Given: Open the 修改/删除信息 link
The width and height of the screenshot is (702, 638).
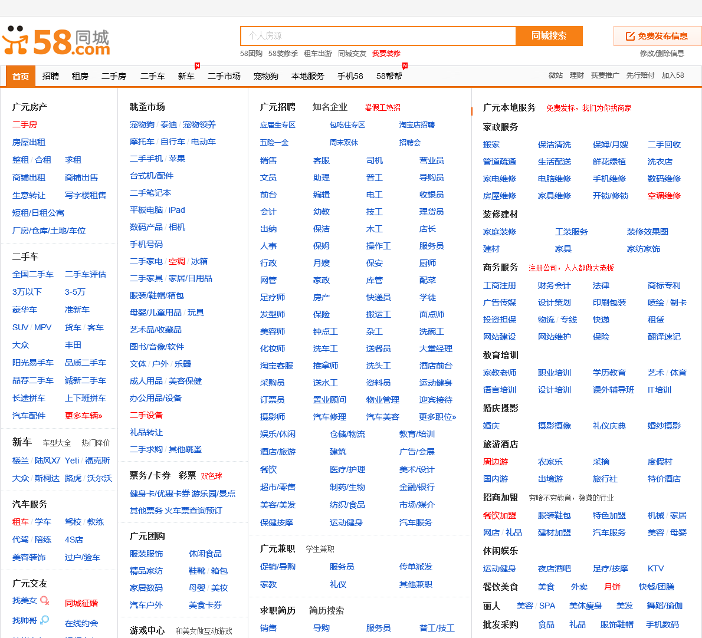Looking at the screenshot, I should tap(662, 53).
